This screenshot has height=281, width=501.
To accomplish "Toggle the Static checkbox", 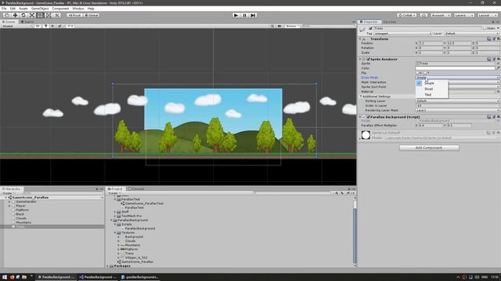I will coord(485,28).
